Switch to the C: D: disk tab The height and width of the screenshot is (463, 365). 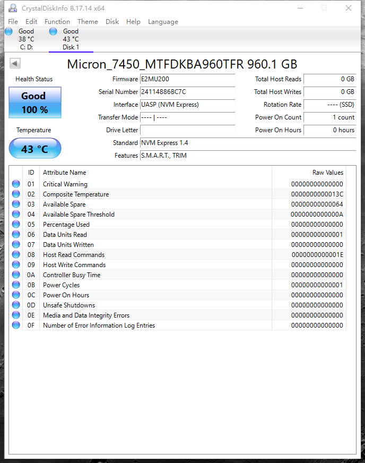[x=27, y=39]
